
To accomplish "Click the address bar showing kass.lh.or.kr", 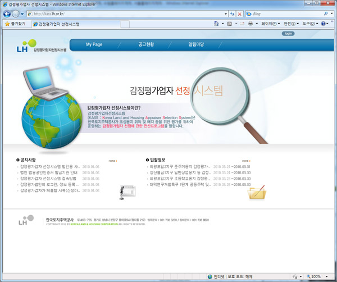I will click(127, 14).
